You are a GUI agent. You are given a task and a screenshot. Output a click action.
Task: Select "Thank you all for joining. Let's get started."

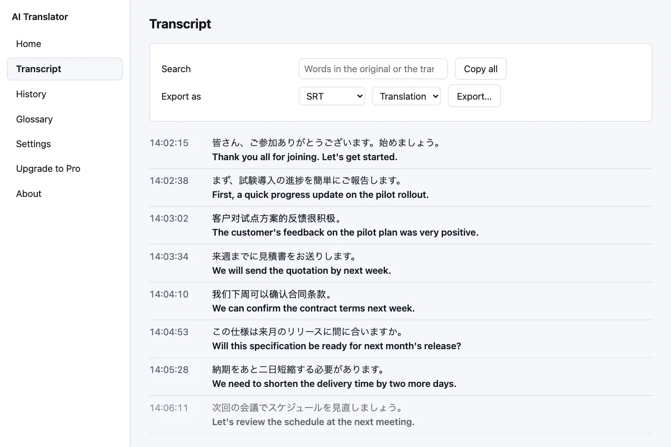tap(305, 157)
